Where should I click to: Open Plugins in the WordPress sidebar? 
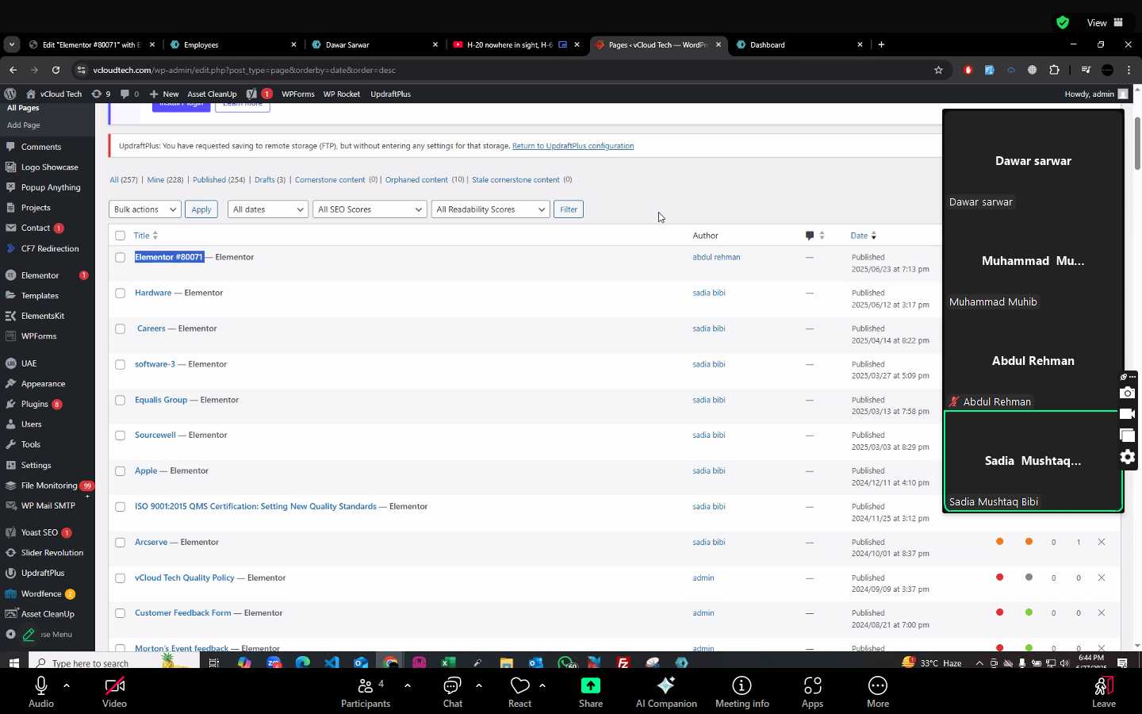pyautogui.click(x=34, y=404)
